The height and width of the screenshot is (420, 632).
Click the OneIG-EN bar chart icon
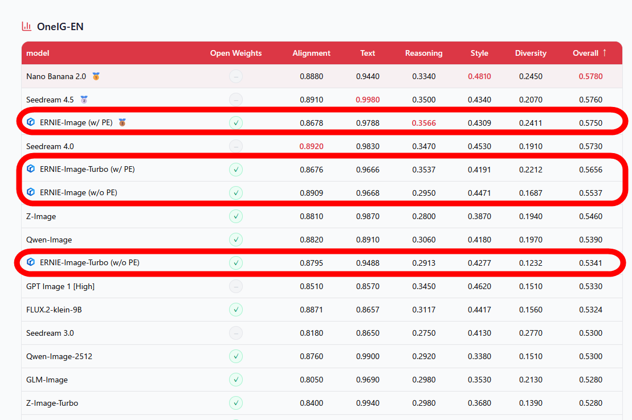pos(26,26)
